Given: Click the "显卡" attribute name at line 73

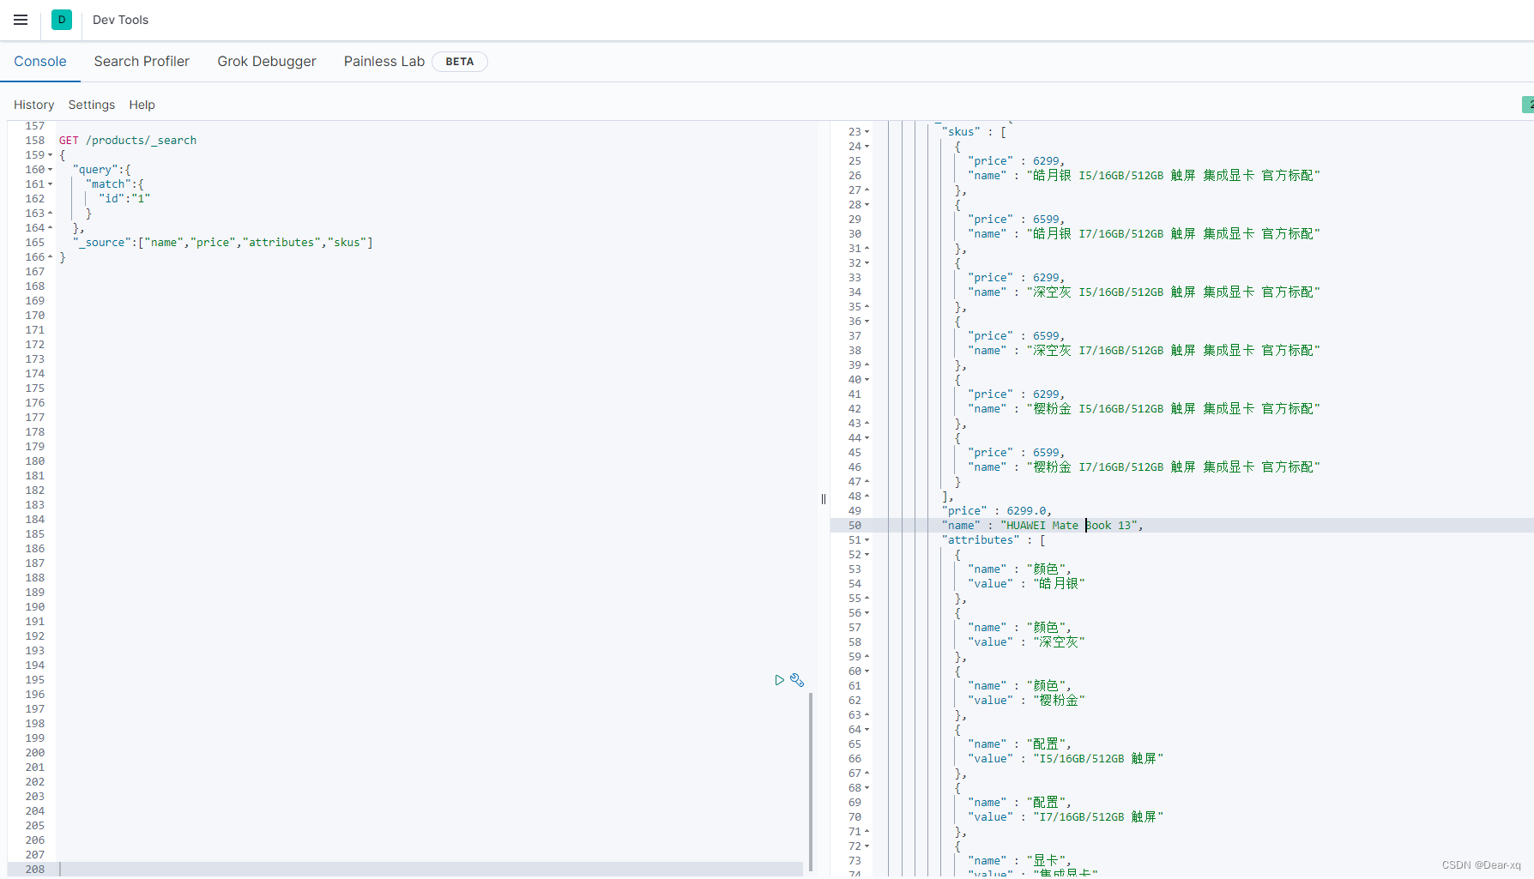Looking at the screenshot, I should tap(1048, 861).
